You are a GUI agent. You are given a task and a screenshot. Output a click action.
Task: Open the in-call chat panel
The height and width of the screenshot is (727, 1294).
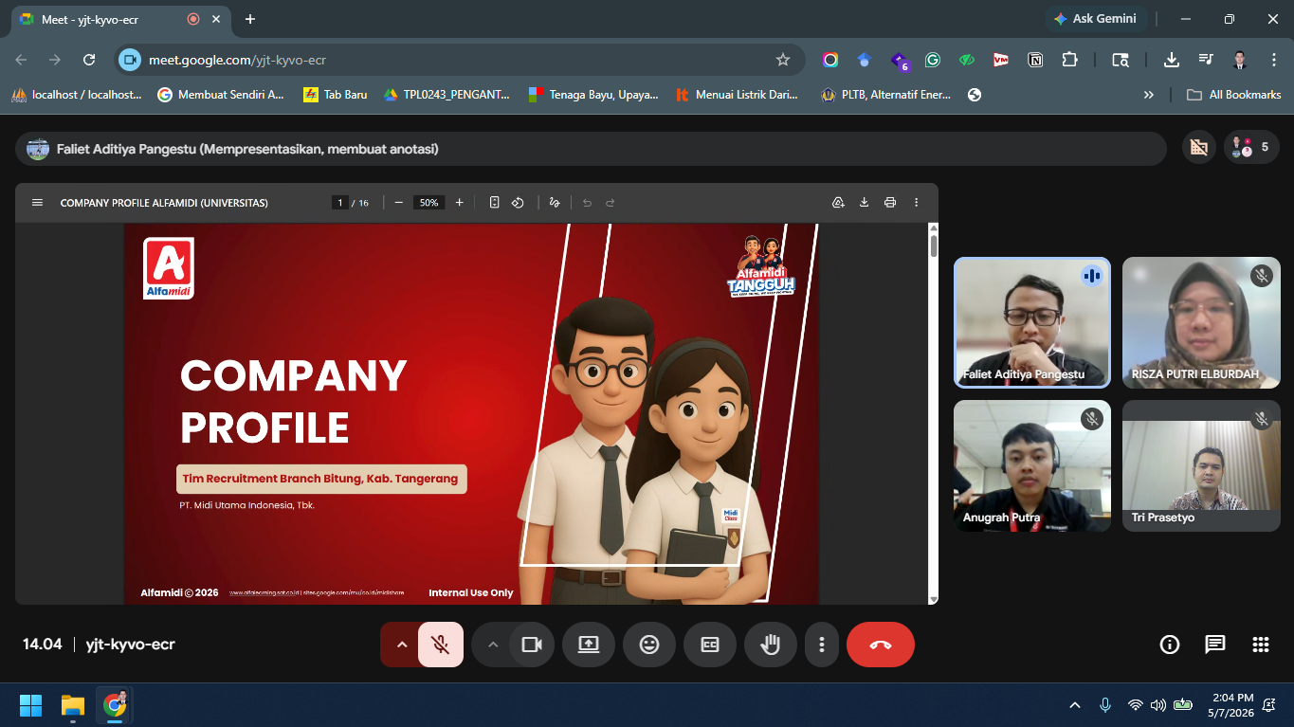tap(1215, 645)
